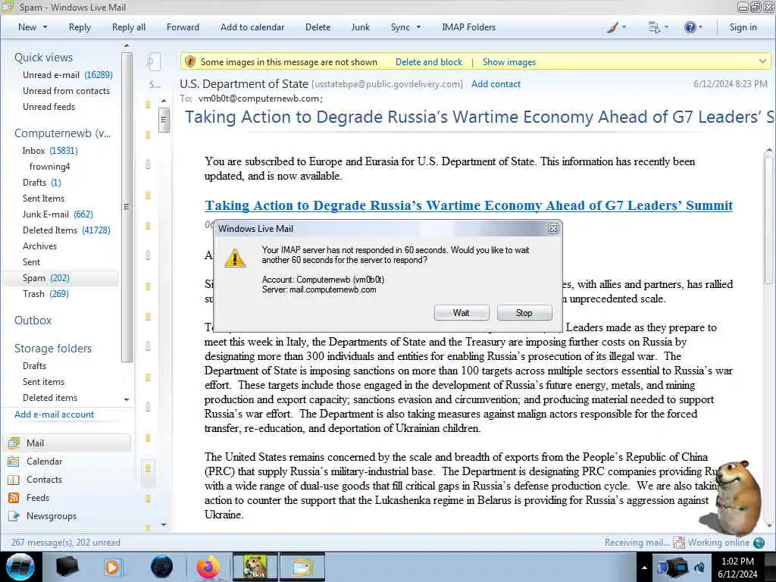Open the frowning4 subfolder
Image resolution: width=776 pixels, height=582 pixels.
(49, 166)
